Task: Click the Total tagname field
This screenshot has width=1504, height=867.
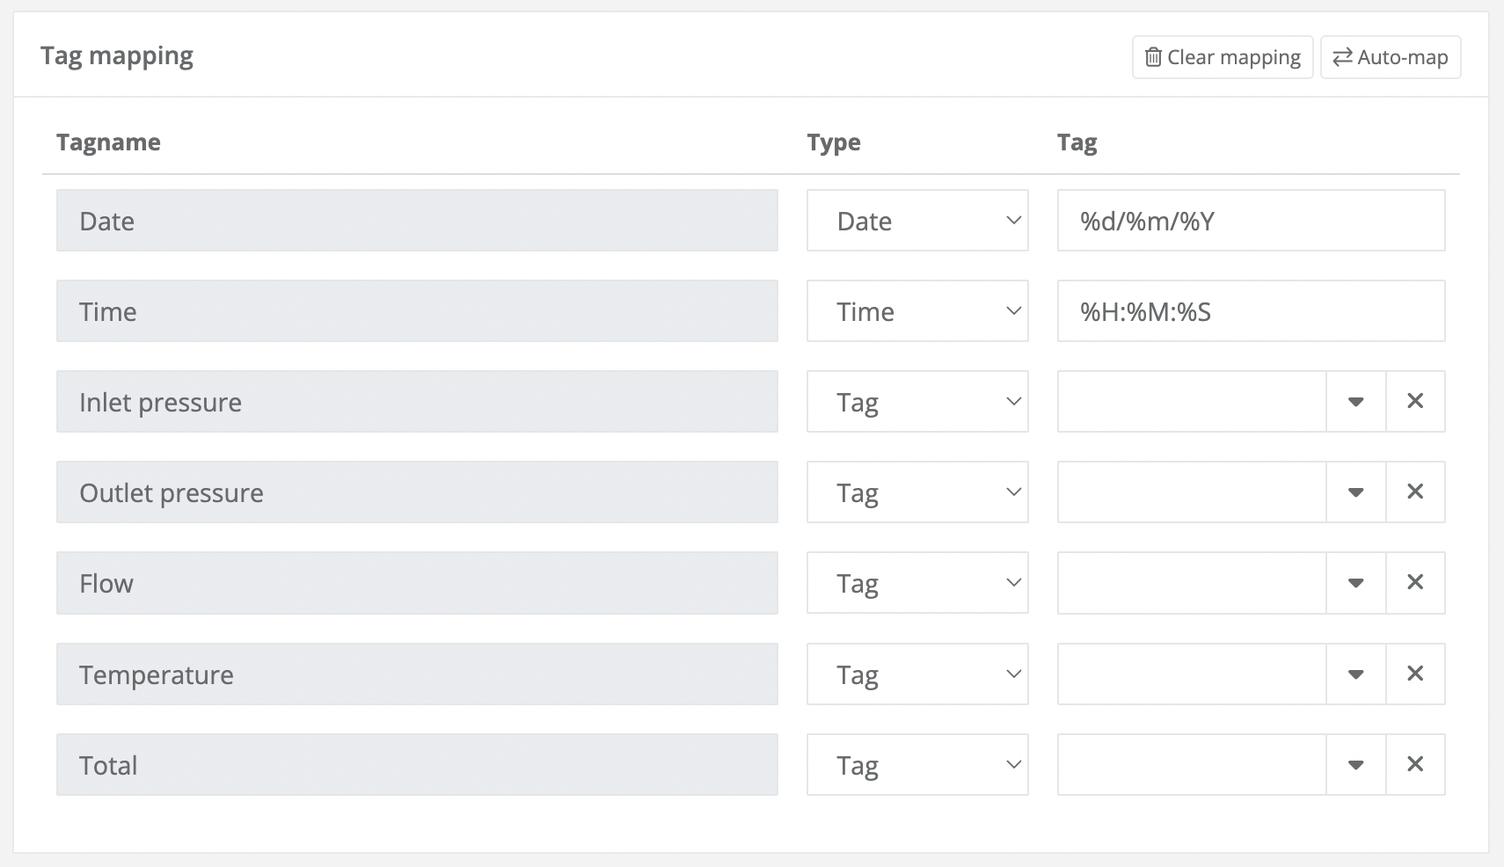Action: point(417,764)
